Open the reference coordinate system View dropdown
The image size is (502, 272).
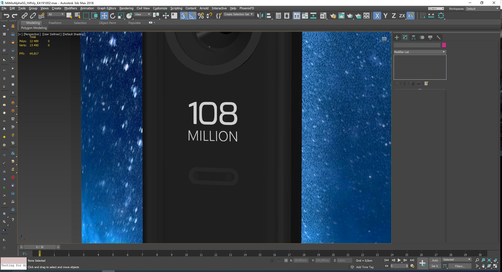142,14
